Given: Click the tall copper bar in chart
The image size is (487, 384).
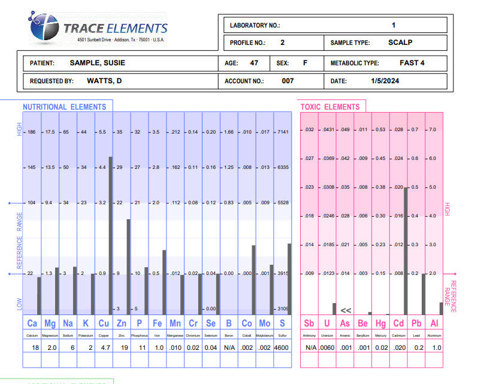Looking at the screenshot, I should [x=111, y=236].
